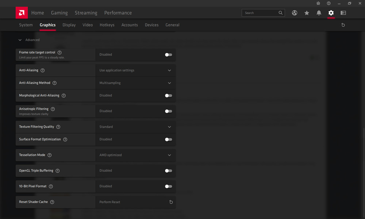Image resolution: width=365 pixels, height=219 pixels.
Task: Collapse the Advanced section
Action: (20, 40)
